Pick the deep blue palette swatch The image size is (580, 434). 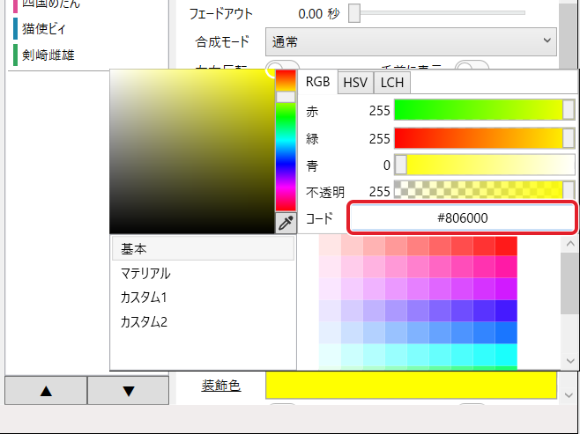click(506, 311)
